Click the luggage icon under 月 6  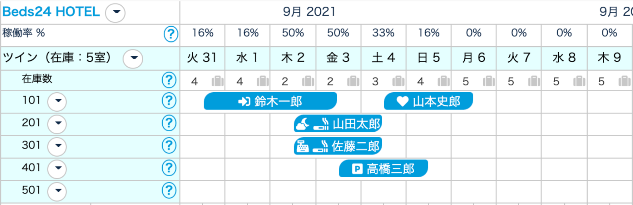pyautogui.click(x=489, y=81)
